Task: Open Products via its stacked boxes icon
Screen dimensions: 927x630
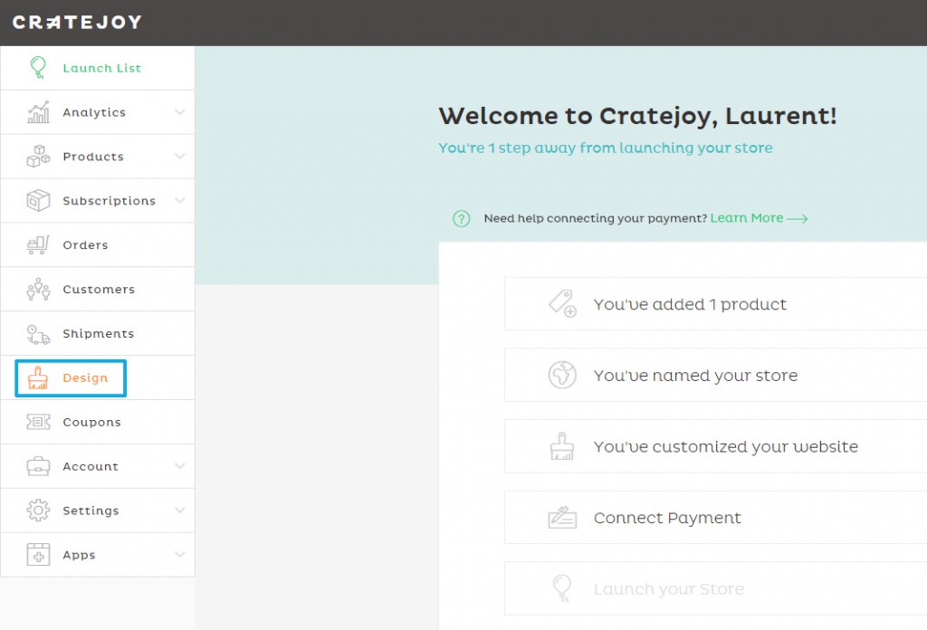Action: pos(37,156)
